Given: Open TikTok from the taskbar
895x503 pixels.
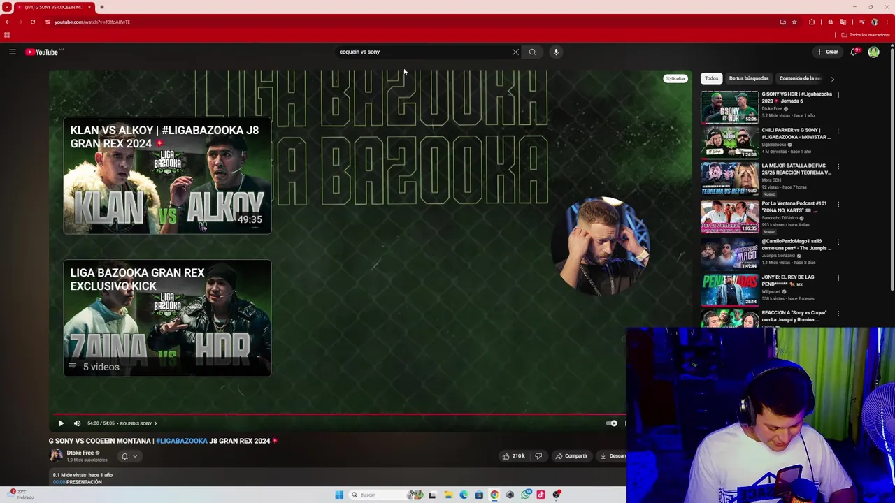Looking at the screenshot, I should click(x=540, y=495).
